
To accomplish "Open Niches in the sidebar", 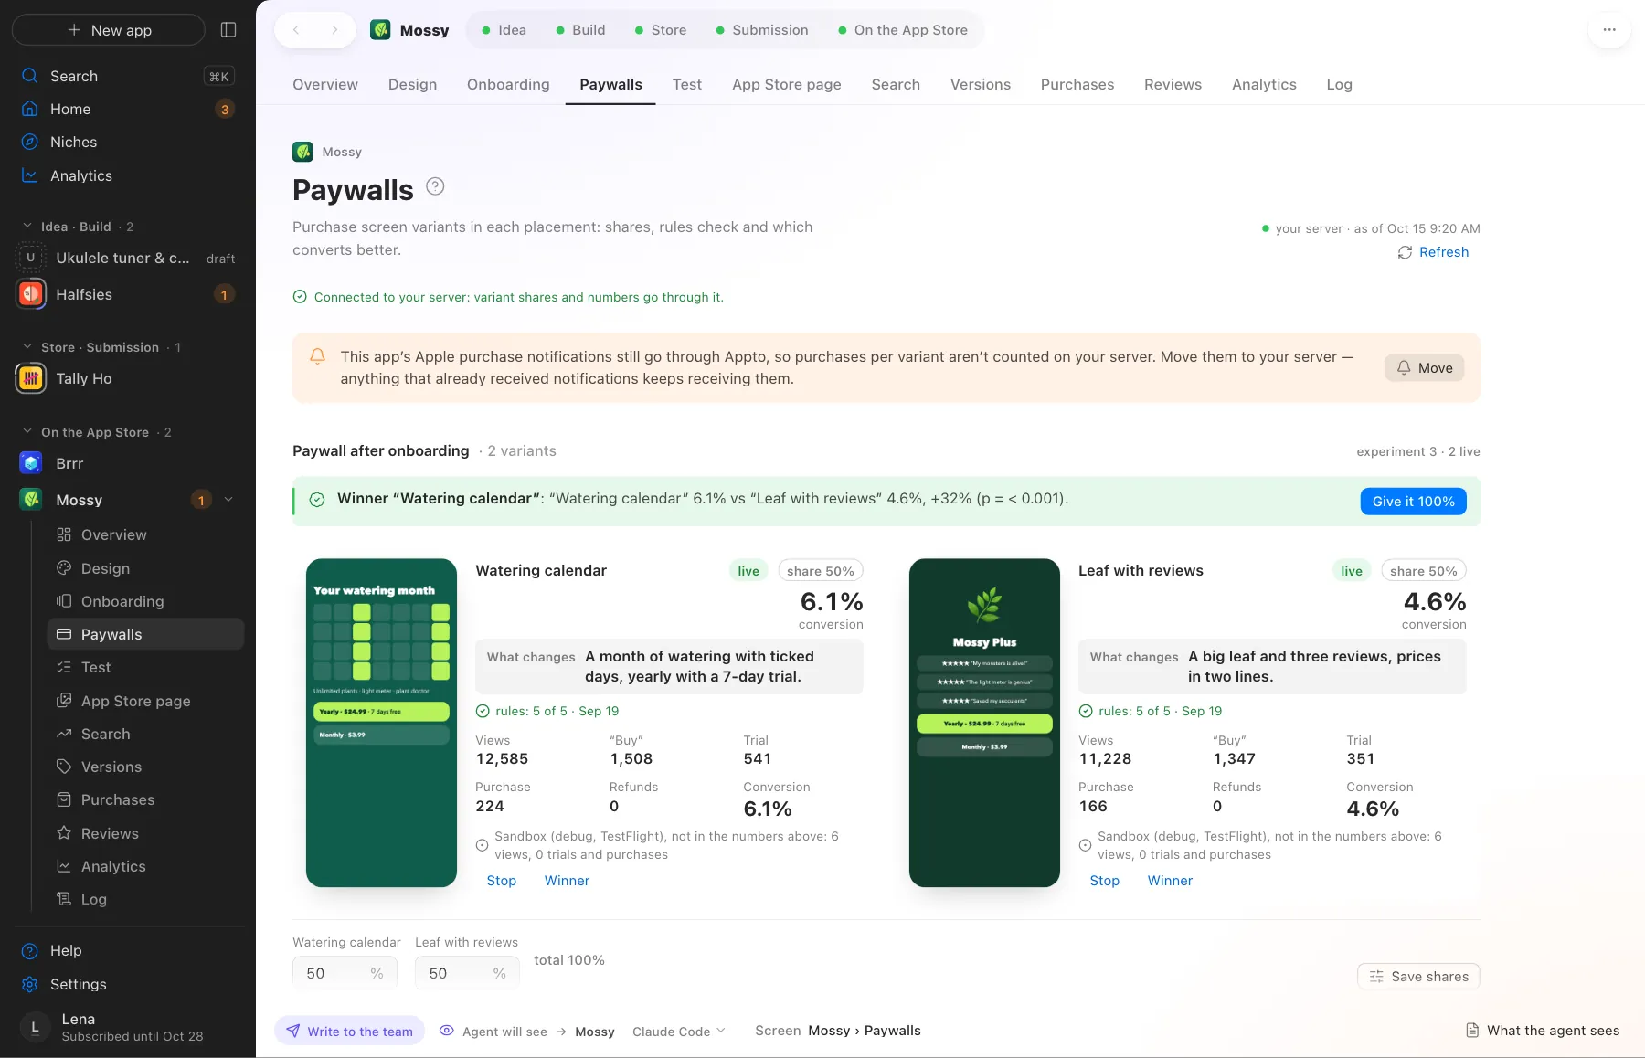I will (x=128, y=142).
